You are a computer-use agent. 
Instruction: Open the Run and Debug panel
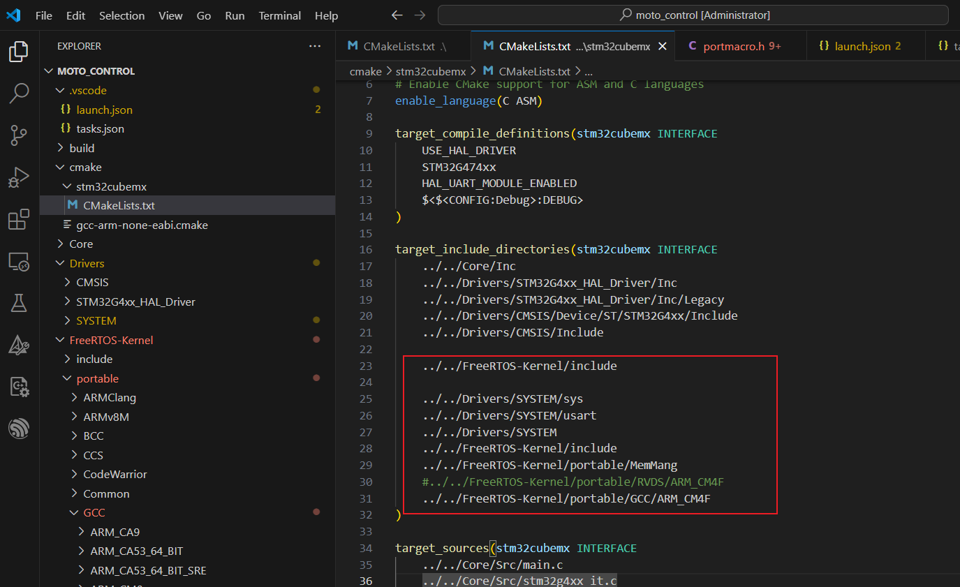(19, 177)
